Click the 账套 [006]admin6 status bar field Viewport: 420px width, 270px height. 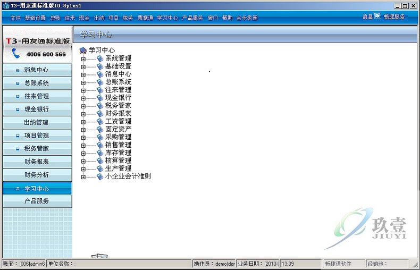click(x=24, y=264)
